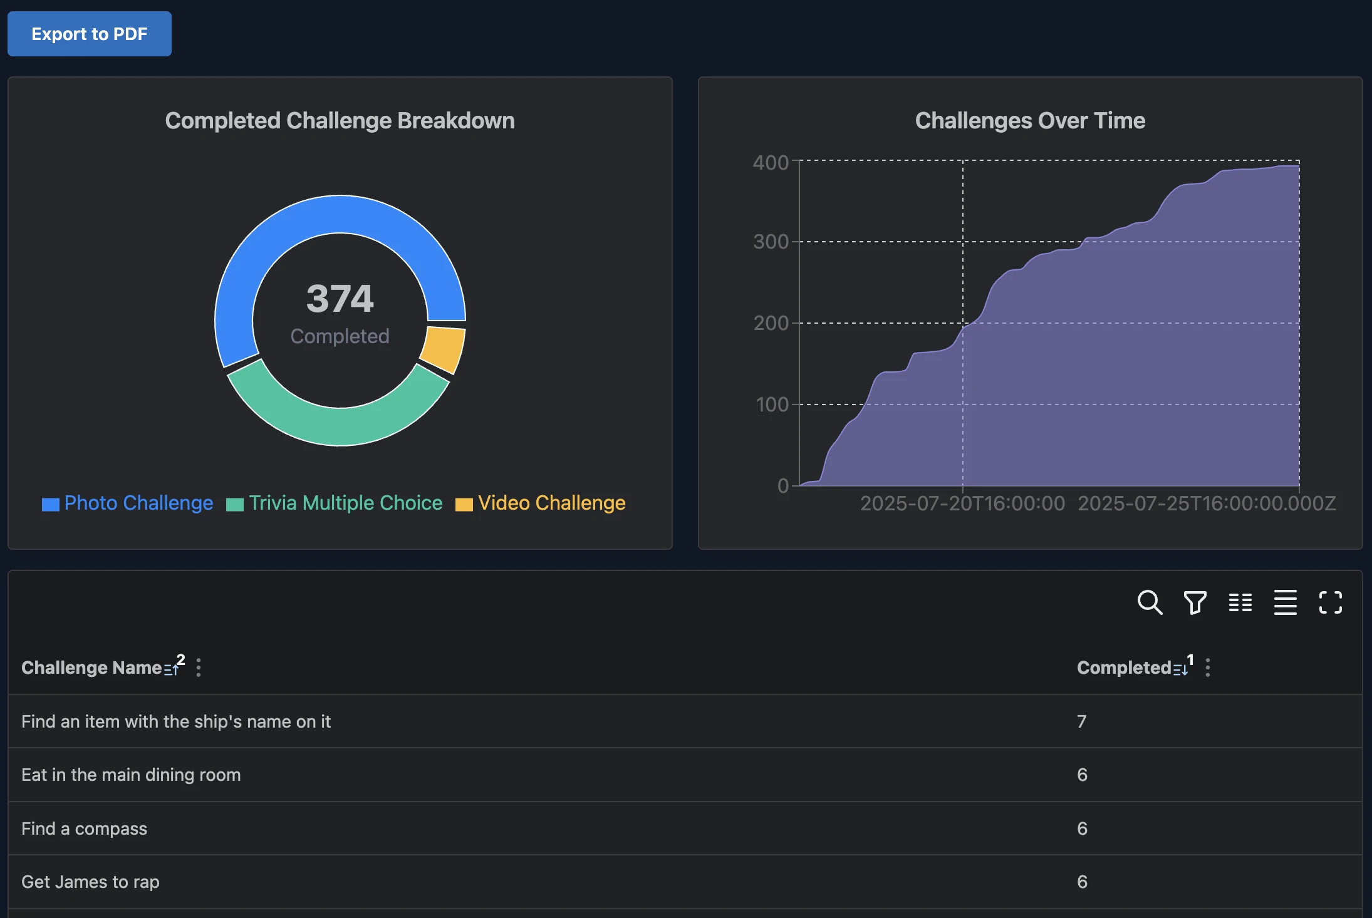Click the sort icon on Completed
1372x918 pixels.
point(1180,669)
